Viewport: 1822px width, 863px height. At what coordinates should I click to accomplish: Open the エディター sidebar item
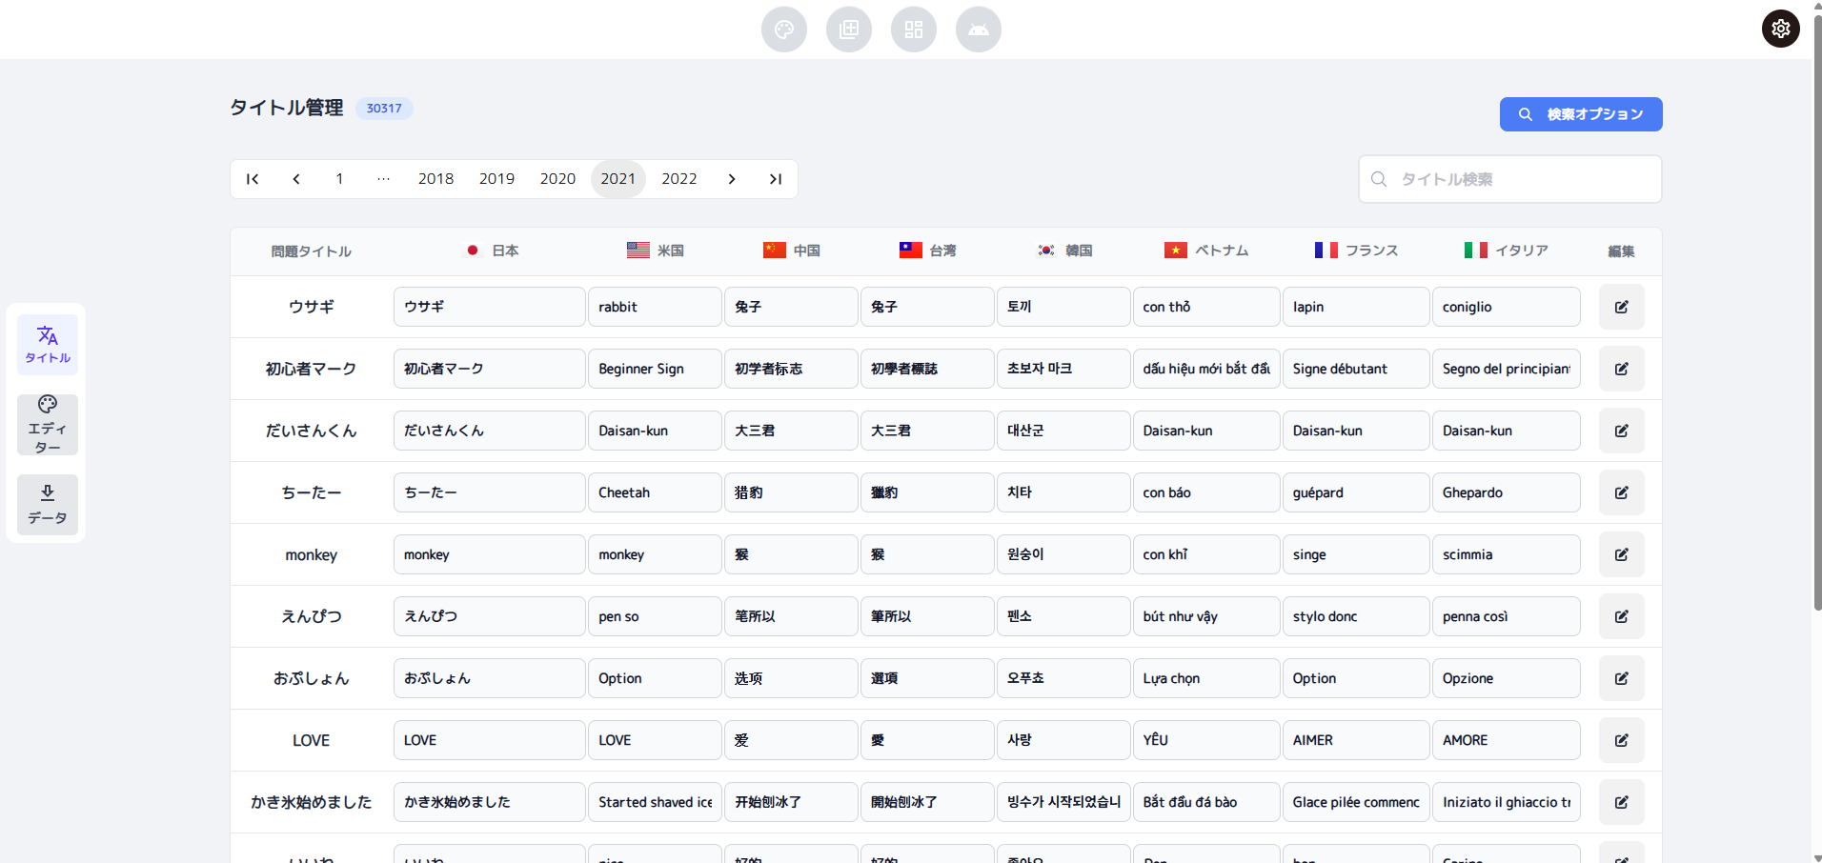pyautogui.click(x=48, y=425)
